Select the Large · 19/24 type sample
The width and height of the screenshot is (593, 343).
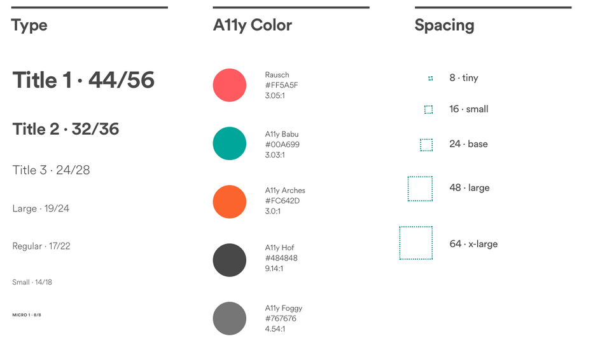(41, 208)
